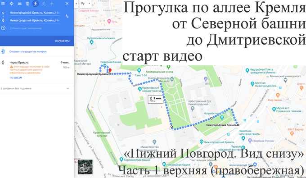This screenshot has height=178, width=306.
Task: Click the 'Добавить пункт назначения' add-destination plus icon
Action: tap(3, 28)
